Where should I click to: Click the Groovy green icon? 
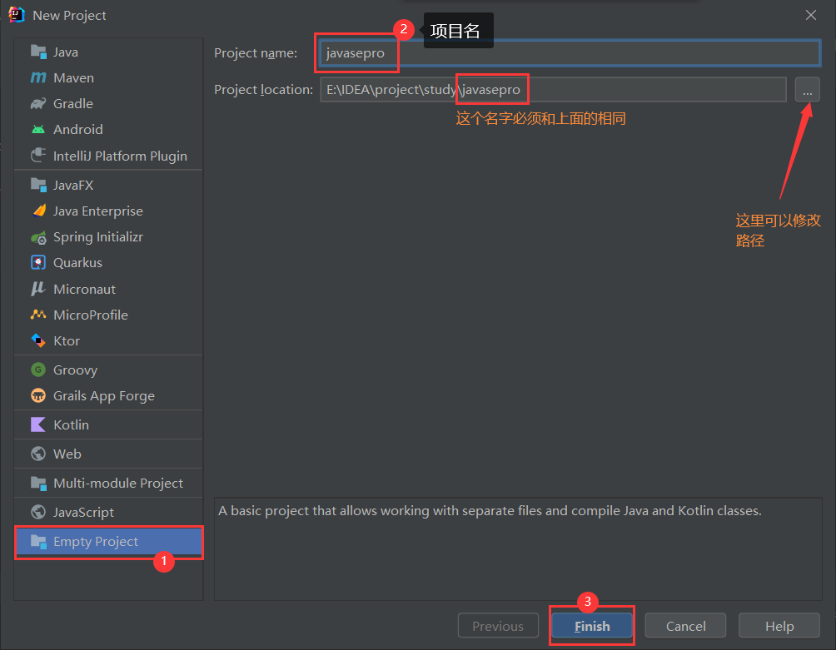tap(38, 370)
